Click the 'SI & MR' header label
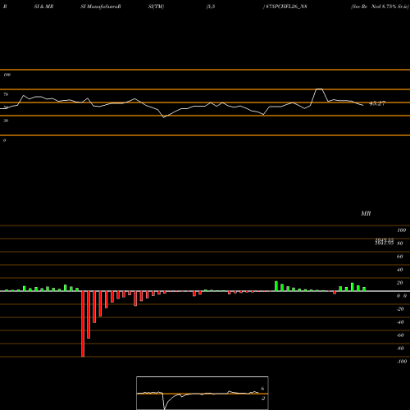Screen dimensions: 410x410 pos(43,7)
